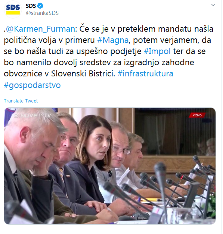Click Translate Tweet
The height and width of the screenshot is (234, 223).
click(x=21, y=101)
